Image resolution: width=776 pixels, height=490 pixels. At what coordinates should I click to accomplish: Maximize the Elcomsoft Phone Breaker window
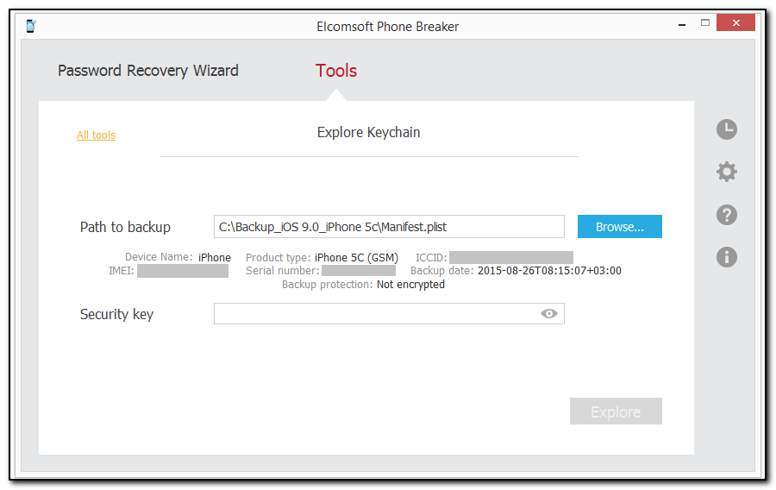(704, 23)
